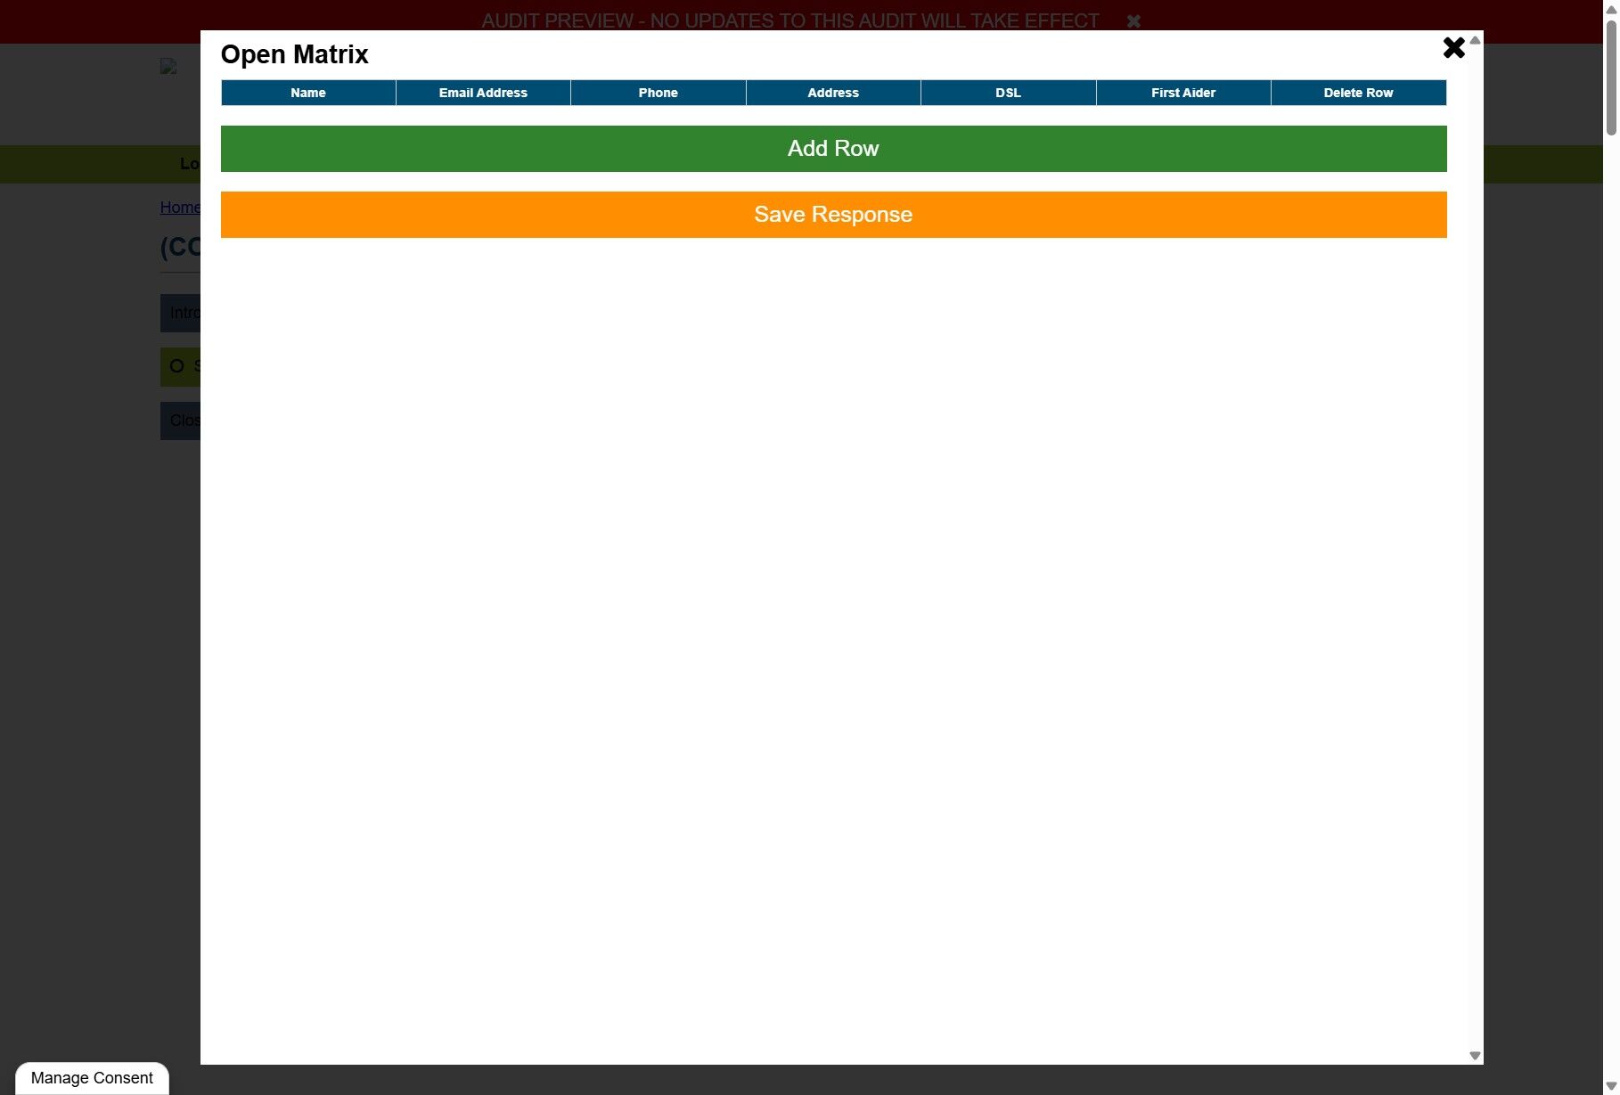Image resolution: width=1620 pixels, height=1095 pixels.
Task: Click the page vertical scrollbar thumb
Action: tap(1611, 78)
